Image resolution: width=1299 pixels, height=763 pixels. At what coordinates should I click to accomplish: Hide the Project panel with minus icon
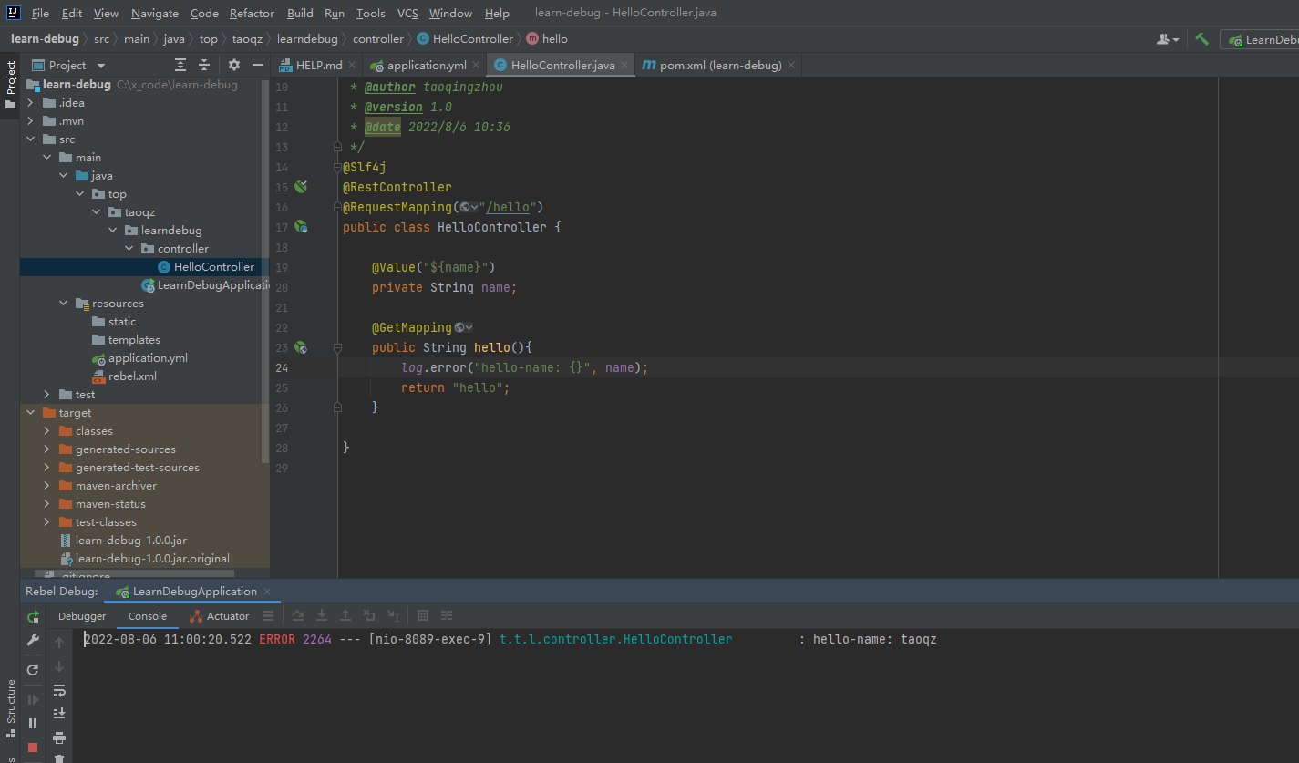(258, 65)
